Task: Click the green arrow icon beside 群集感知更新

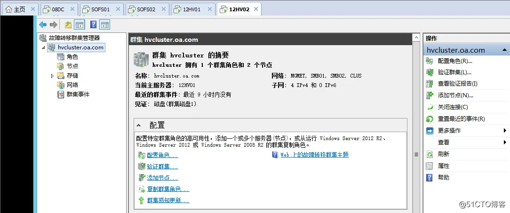Action: [x=142, y=201]
